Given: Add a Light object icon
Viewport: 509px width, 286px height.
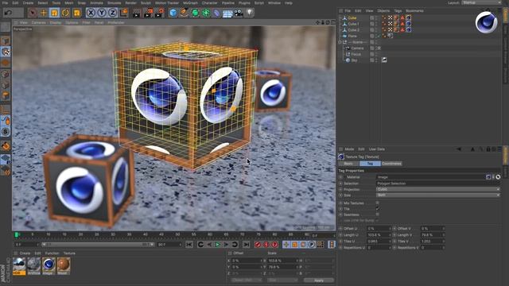Looking at the screenshot, I should 250,13.
